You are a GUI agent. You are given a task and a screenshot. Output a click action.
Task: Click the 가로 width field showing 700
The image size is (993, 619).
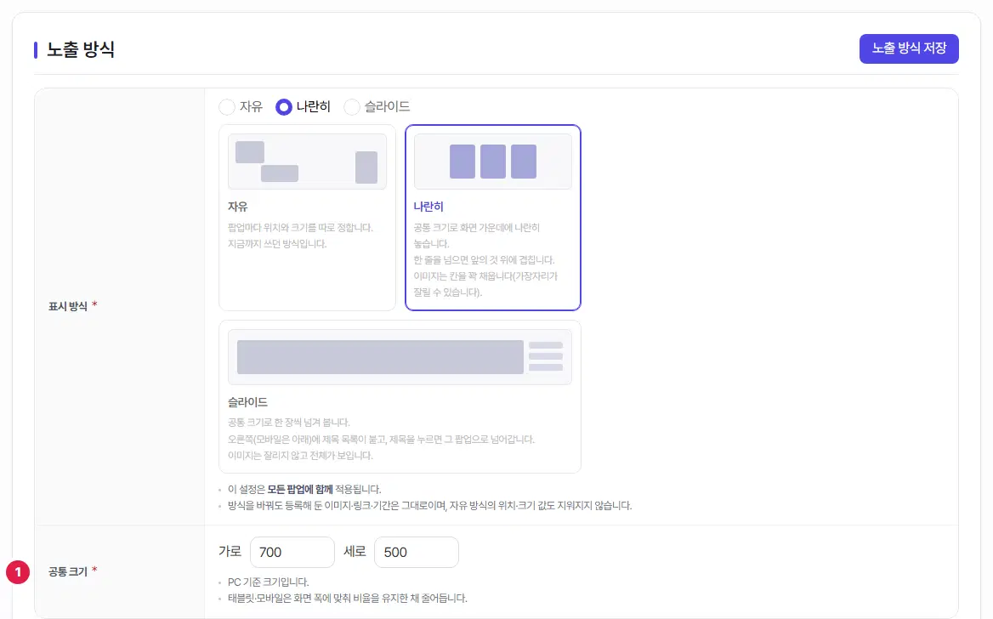pos(292,553)
